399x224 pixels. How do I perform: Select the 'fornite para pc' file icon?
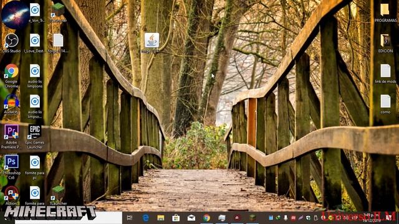35,167
